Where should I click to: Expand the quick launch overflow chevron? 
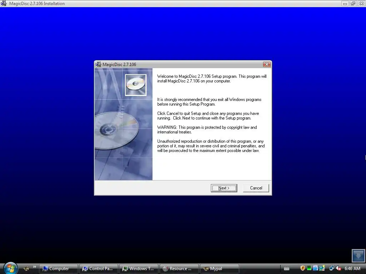[35, 267]
